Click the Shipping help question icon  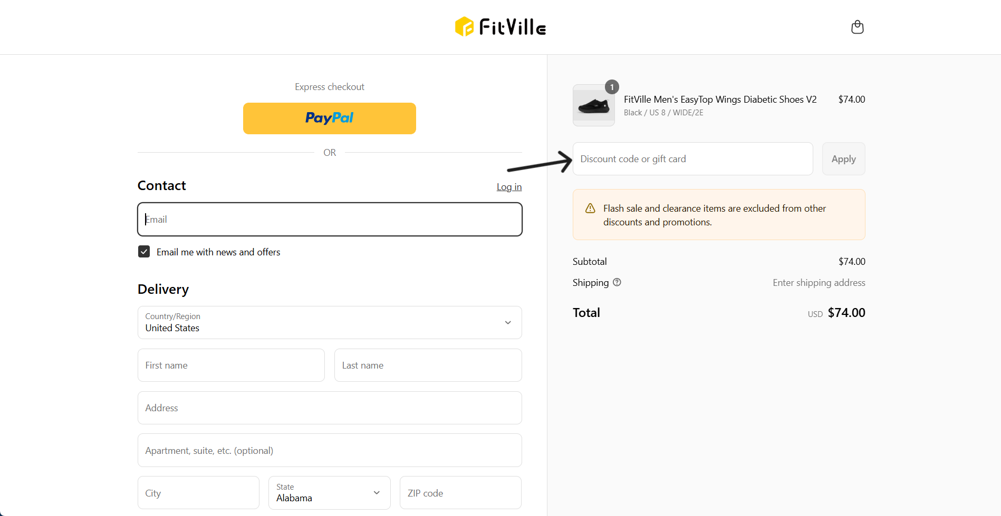click(x=617, y=282)
